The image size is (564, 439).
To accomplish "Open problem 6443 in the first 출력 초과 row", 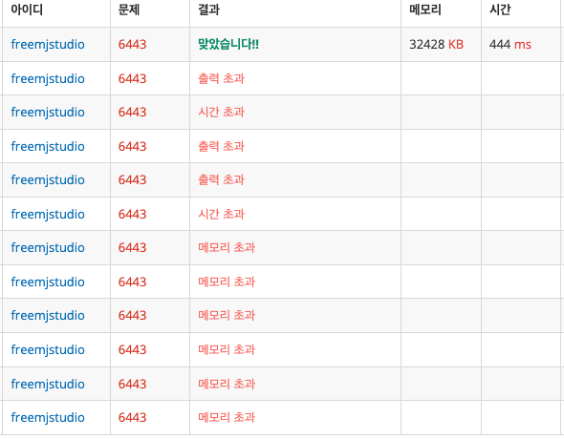I will (132, 78).
